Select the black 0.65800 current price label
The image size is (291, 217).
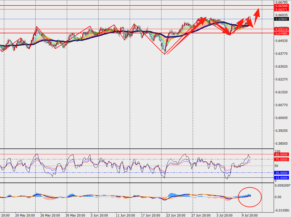(x=281, y=19)
